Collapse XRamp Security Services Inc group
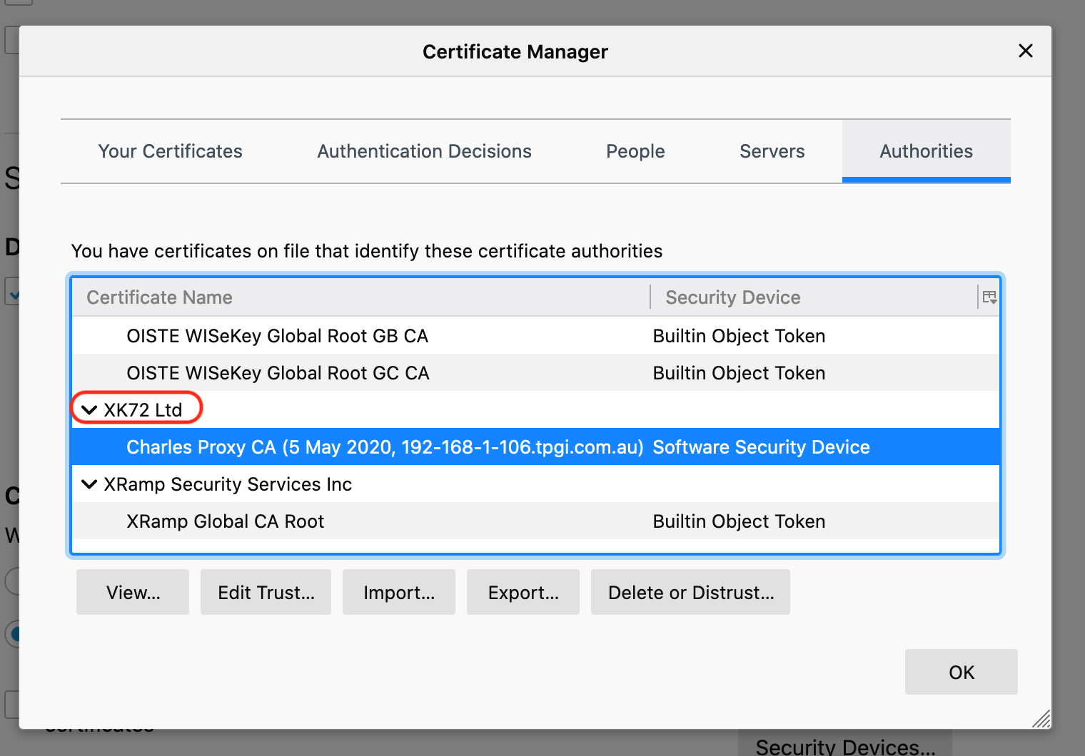The image size is (1085, 756). pyautogui.click(x=89, y=484)
